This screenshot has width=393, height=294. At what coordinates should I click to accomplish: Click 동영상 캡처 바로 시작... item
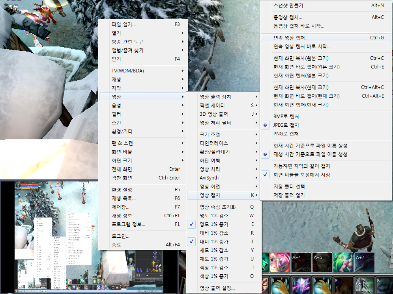click(326, 26)
